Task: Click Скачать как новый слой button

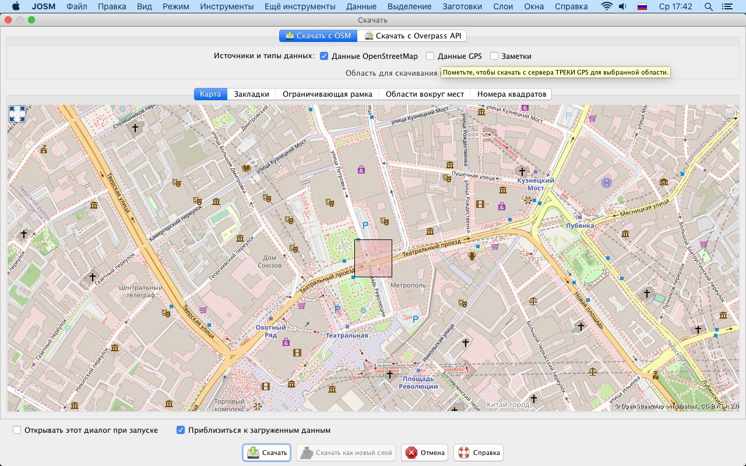Action: [347, 453]
